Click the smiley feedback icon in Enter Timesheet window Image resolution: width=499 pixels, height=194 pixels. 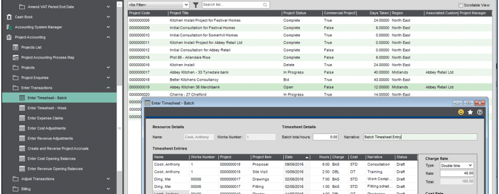click(461, 112)
